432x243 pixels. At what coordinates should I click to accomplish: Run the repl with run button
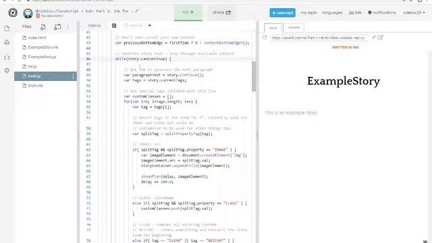[188, 12]
